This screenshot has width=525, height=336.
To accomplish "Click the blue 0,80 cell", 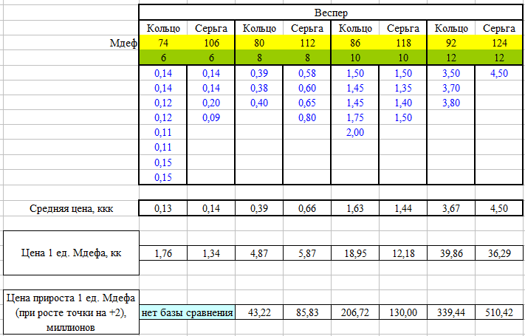I will 306,117.
